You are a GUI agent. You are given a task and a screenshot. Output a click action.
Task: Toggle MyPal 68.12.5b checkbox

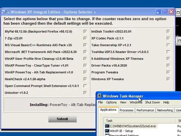pos(85,31)
